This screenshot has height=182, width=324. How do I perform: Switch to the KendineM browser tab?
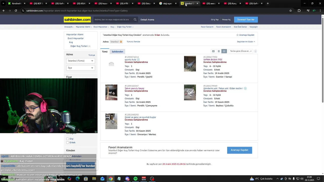[16, 4]
